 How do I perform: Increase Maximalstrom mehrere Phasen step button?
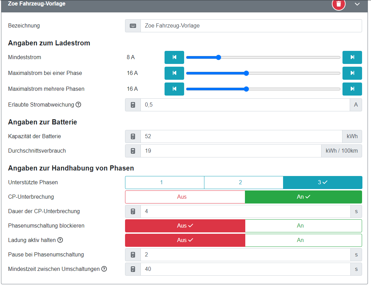point(352,89)
